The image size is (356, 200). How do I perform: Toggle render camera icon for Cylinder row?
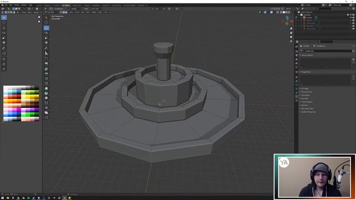[x=353, y=17]
